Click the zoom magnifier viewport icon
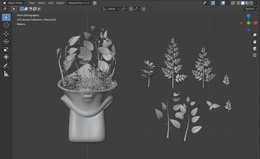The height and width of the screenshot is (159, 260). coord(255,35)
